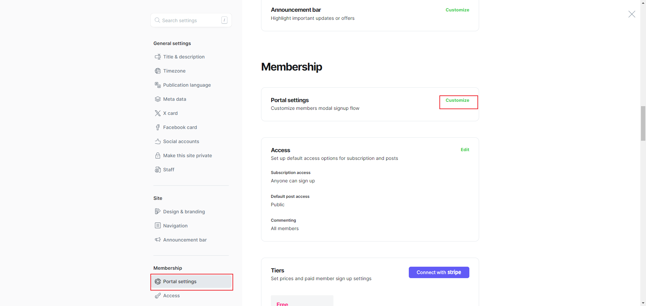Open Social accounts settings
Screen dimensions: 646x306
[x=181, y=141]
